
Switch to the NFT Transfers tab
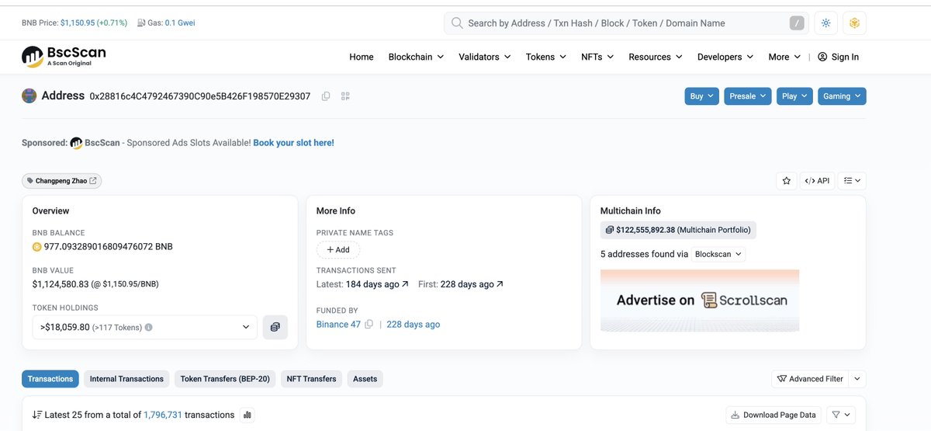311,379
